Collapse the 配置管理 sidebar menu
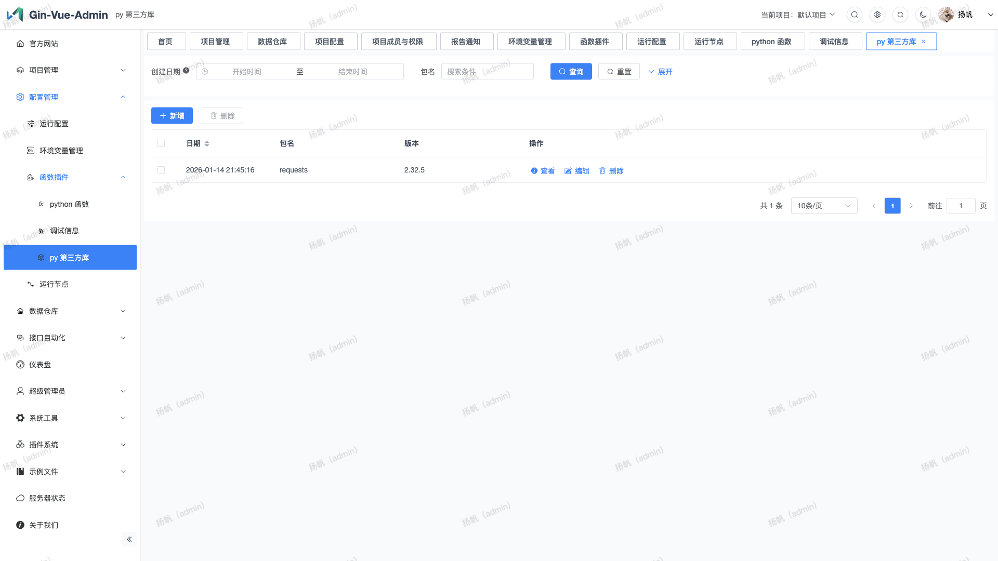This screenshot has height=561, width=998. pos(70,97)
